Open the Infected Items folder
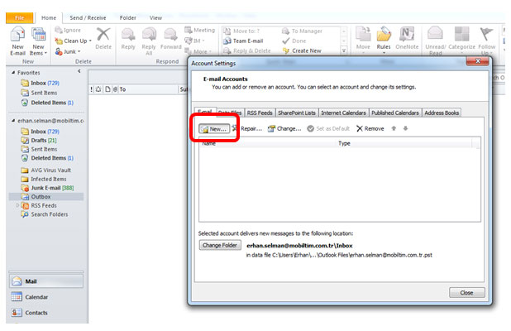The image size is (511, 331). click(x=44, y=179)
